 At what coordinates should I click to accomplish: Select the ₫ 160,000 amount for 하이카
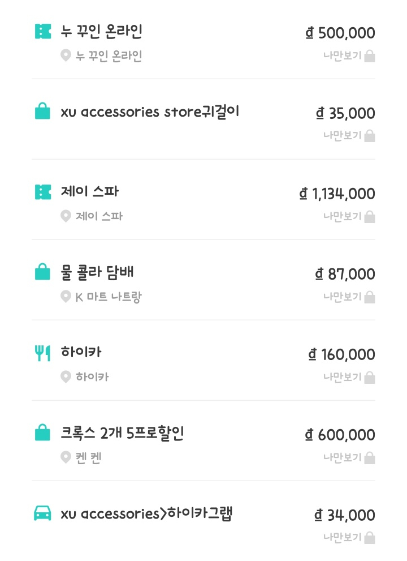point(341,355)
